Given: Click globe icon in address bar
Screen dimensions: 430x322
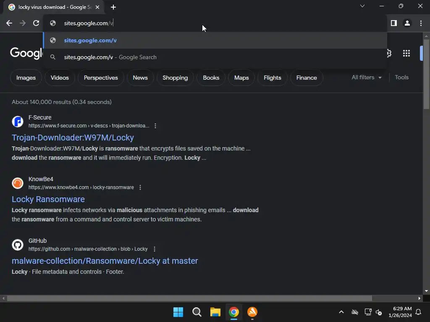Looking at the screenshot, I should (53, 23).
